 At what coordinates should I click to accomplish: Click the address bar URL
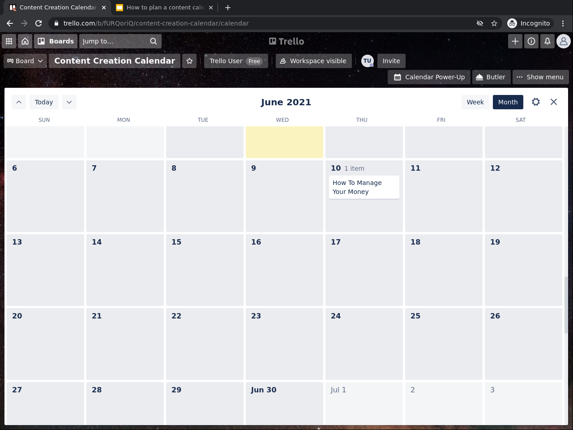(156, 23)
